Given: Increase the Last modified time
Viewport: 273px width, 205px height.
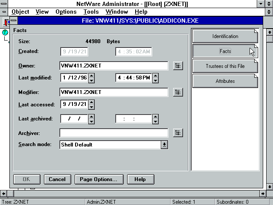Looking at the screenshot, I should [155, 76].
